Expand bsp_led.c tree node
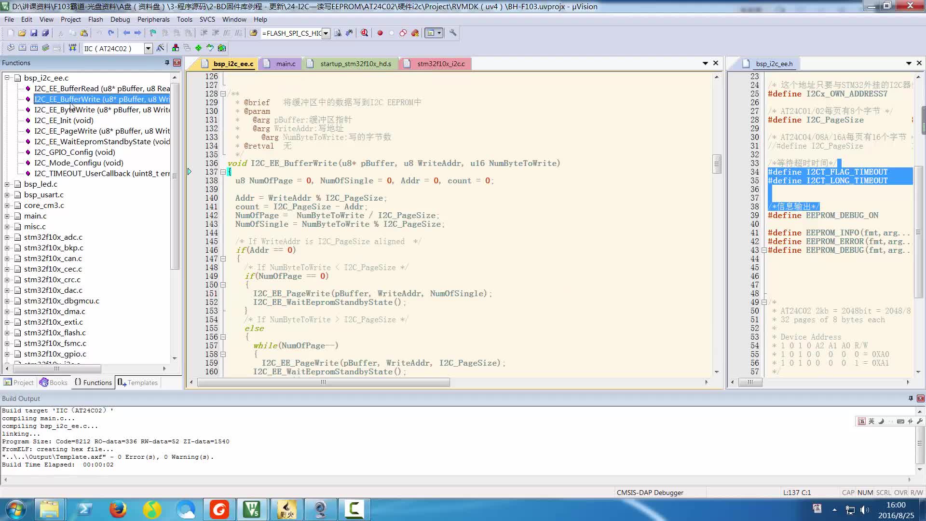The image size is (926, 521). [7, 184]
